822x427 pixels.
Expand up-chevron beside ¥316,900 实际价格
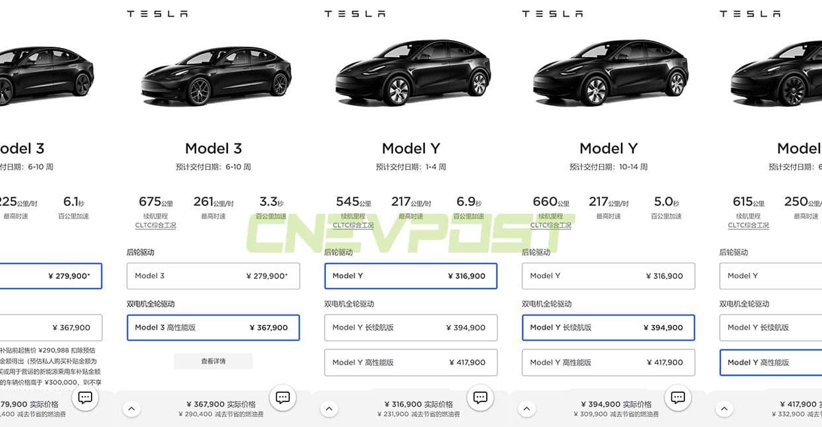(x=329, y=409)
